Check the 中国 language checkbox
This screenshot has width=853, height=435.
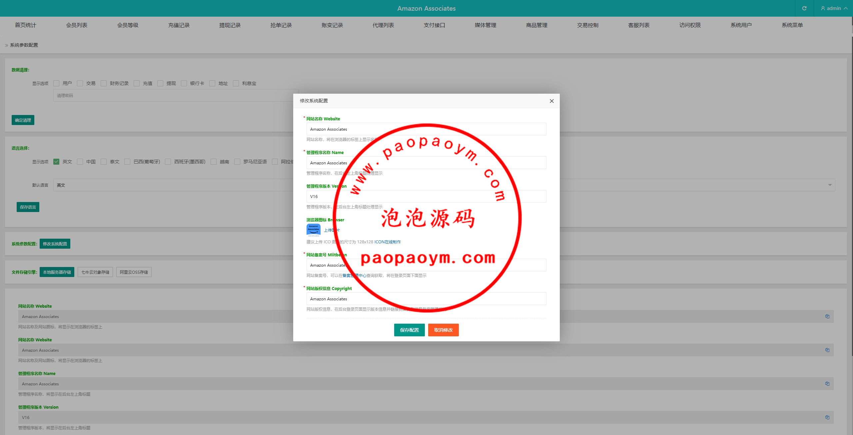pyautogui.click(x=80, y=162)
